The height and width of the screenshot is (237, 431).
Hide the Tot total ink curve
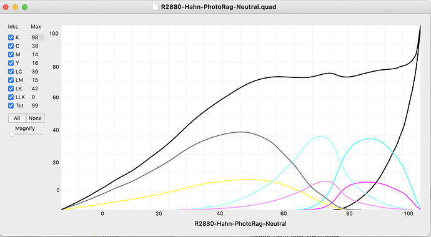point(11,105)
